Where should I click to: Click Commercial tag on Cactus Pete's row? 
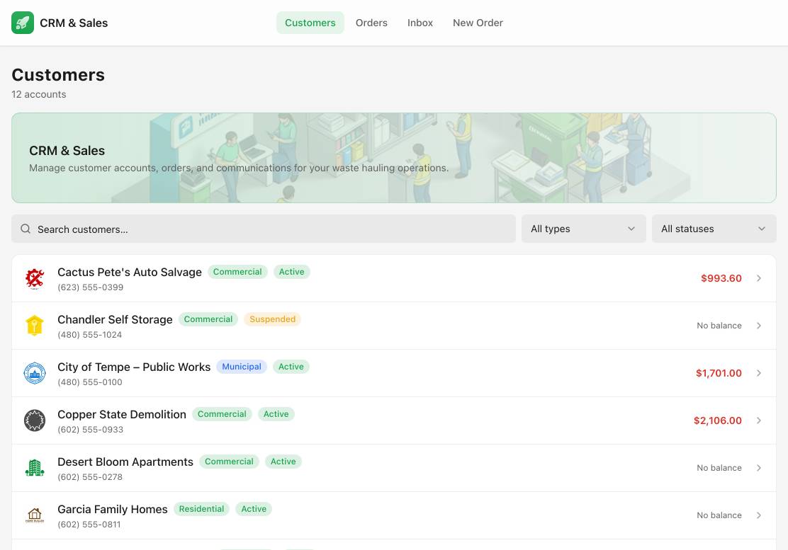(x=237, y=272)
